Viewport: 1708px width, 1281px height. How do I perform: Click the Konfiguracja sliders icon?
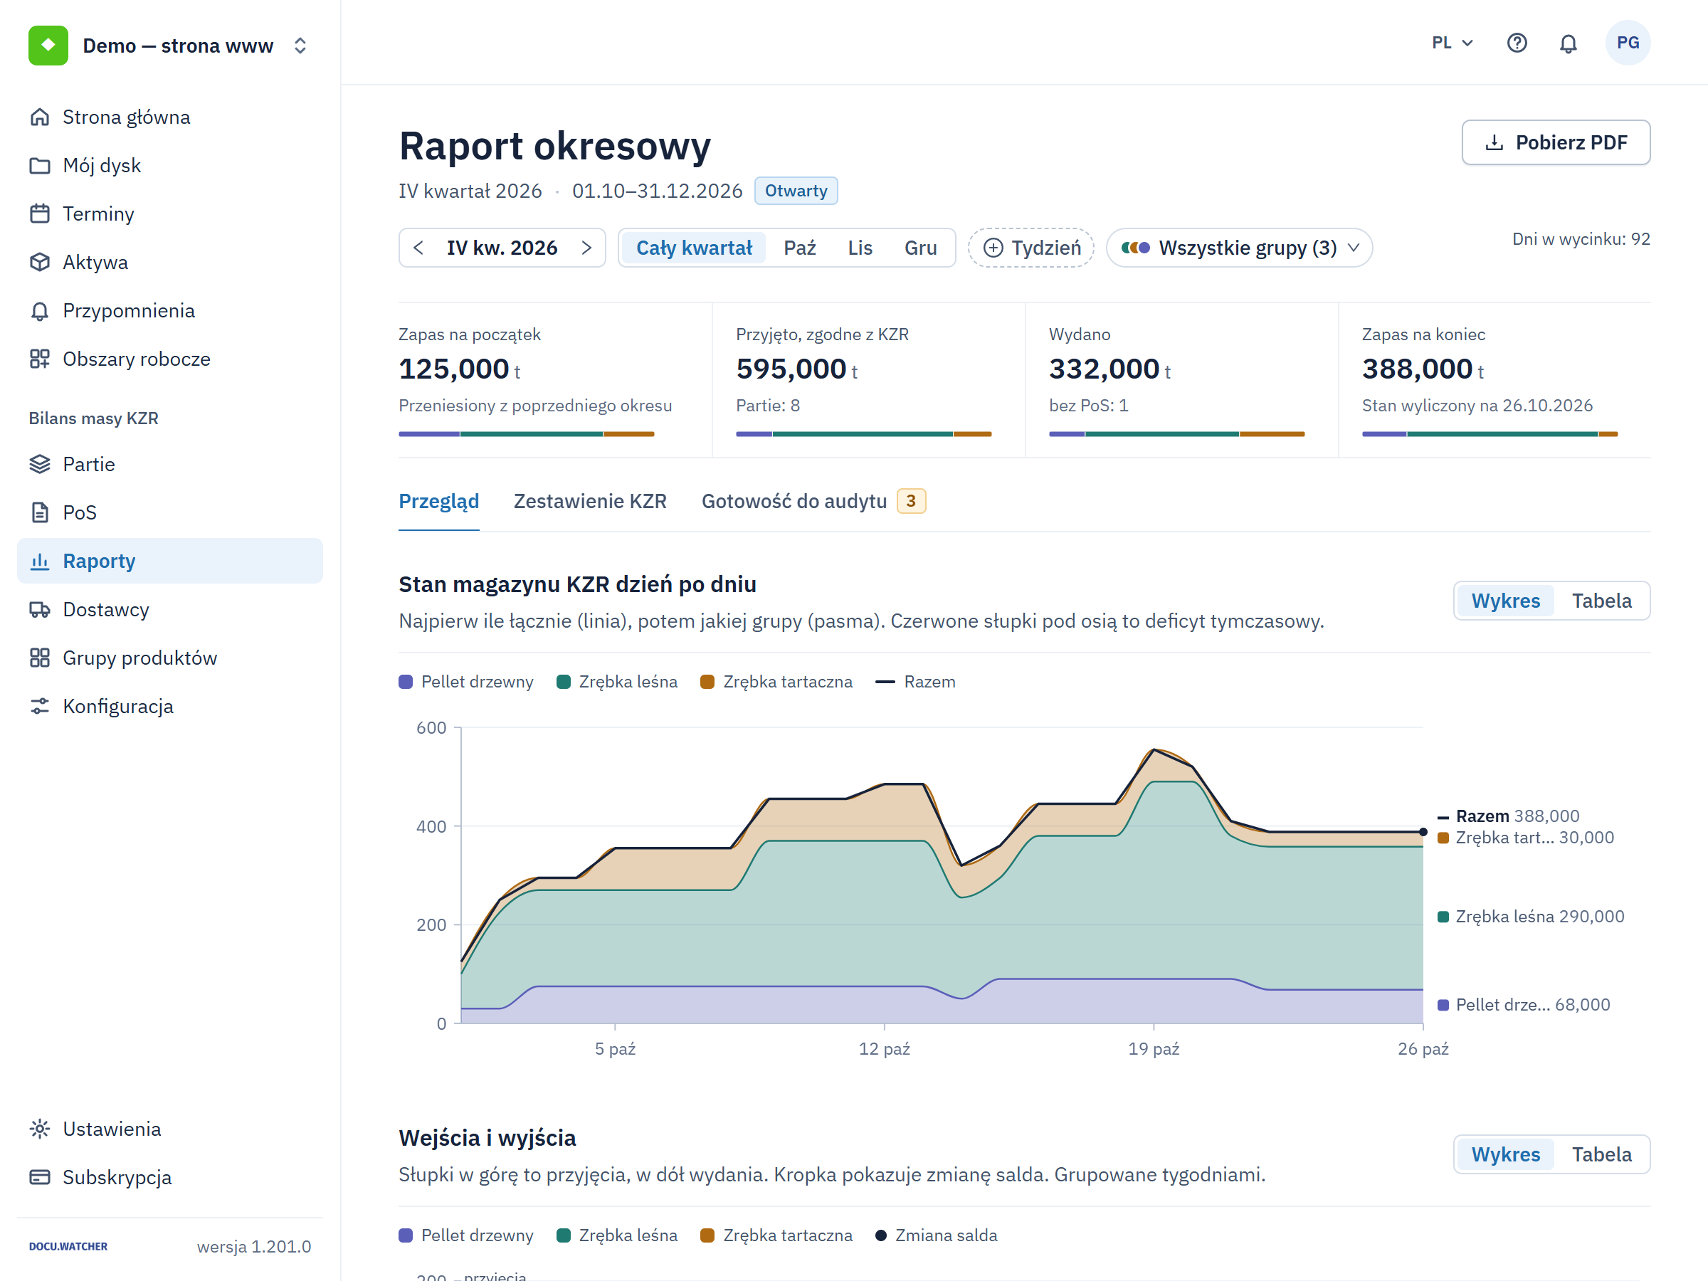point(40,707)
